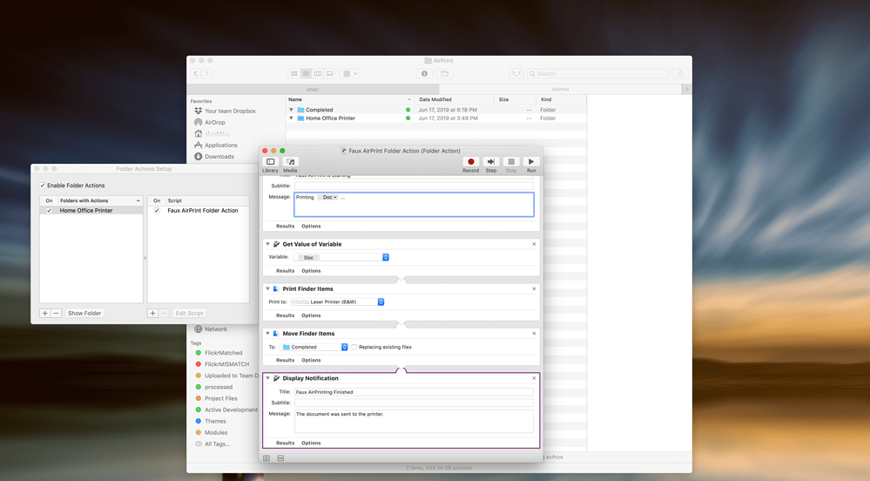Remove the Display Notification action with its X

pyautogui.click(x=534, y=378)
